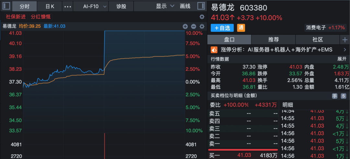Image resolution: width=350 pixels, height=159 pixels.
Task: Open the top toolbar settings gear
Action: (202, 17)
